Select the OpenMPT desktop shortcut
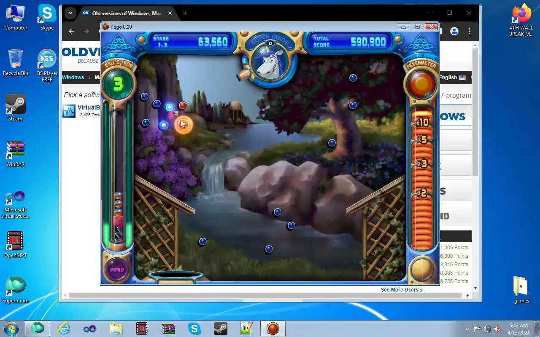This screenshot has width=540, height=337. (x=16, y=245)
